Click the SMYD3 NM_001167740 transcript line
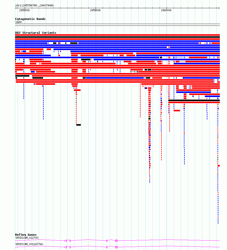This screenshot has height=250, width=227. (x=117, y=247)
